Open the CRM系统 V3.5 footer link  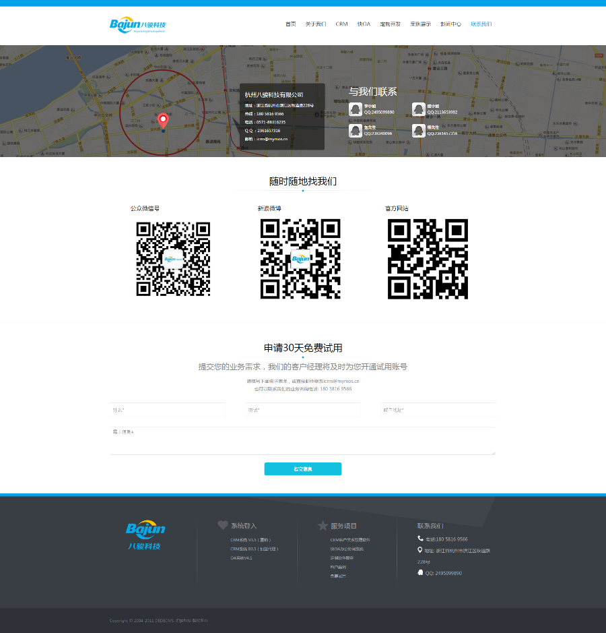tap(250, 540)
